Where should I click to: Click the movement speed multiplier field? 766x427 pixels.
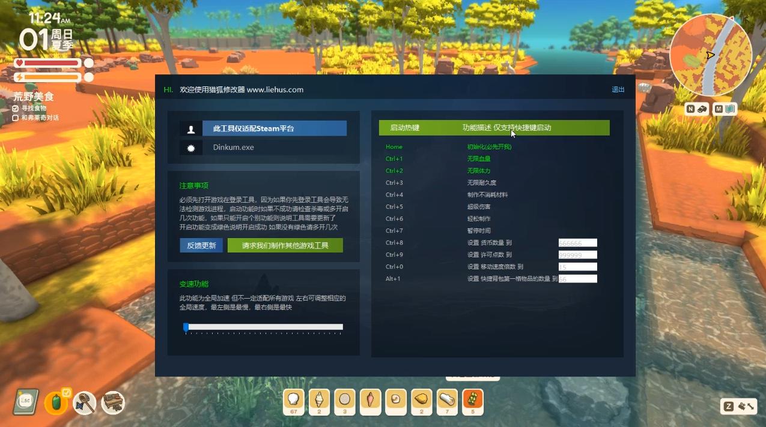pyautogui.click(x=578, y=267)
